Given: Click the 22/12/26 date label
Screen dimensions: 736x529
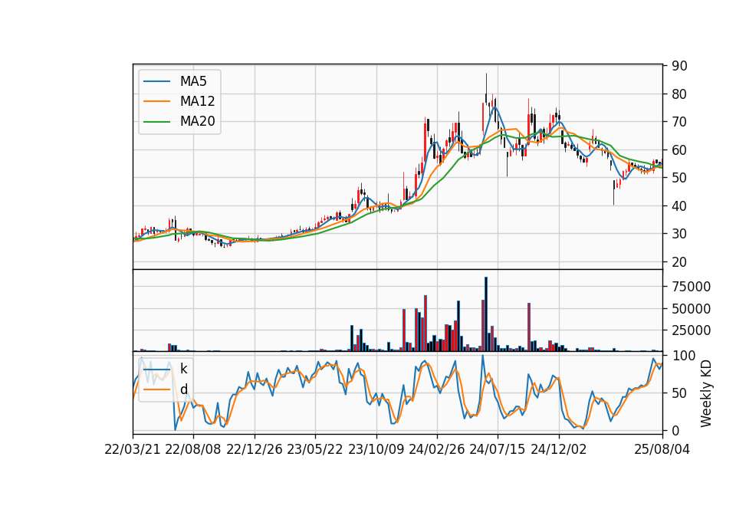Looking at the screenshot, I should tap(255, 449).
